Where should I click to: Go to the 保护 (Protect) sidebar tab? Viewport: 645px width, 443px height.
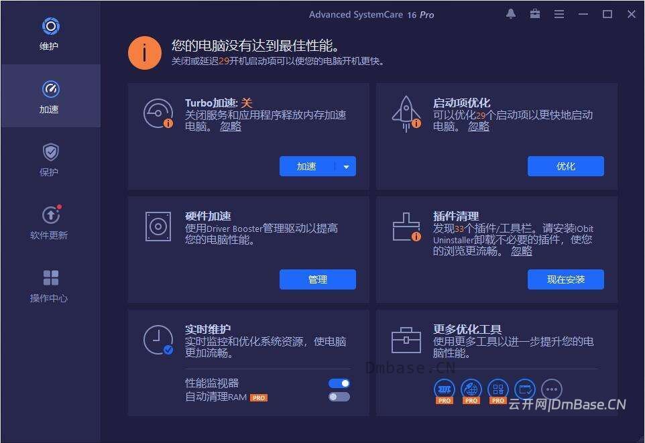pyautogui.click(x=50, y=160)
